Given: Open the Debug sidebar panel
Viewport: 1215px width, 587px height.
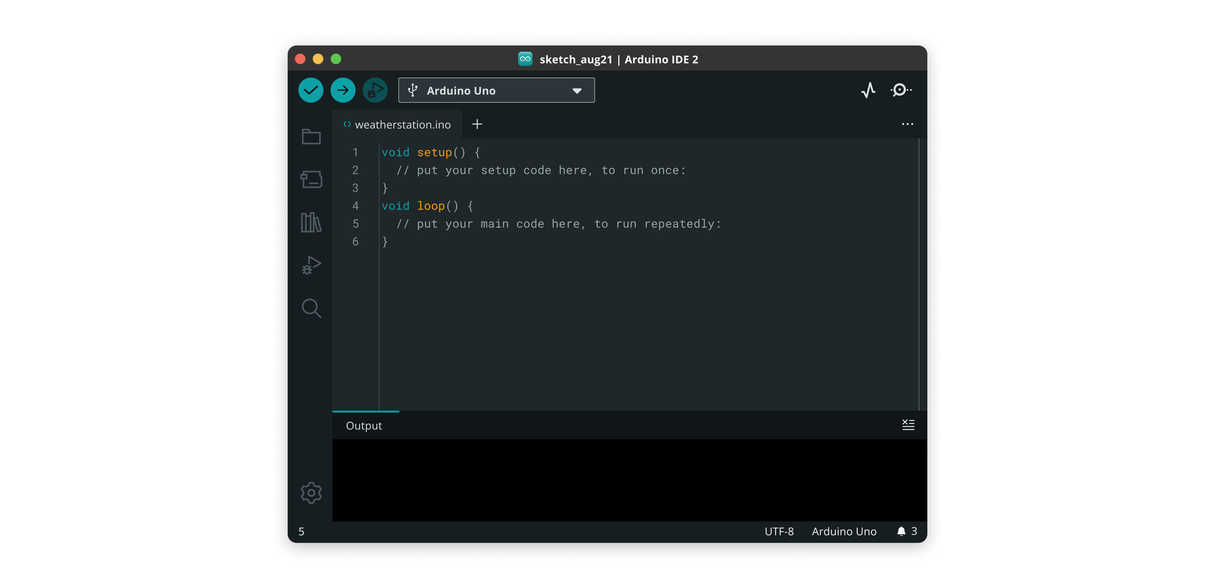Looking at the screenshot, I should pos(311,265).
